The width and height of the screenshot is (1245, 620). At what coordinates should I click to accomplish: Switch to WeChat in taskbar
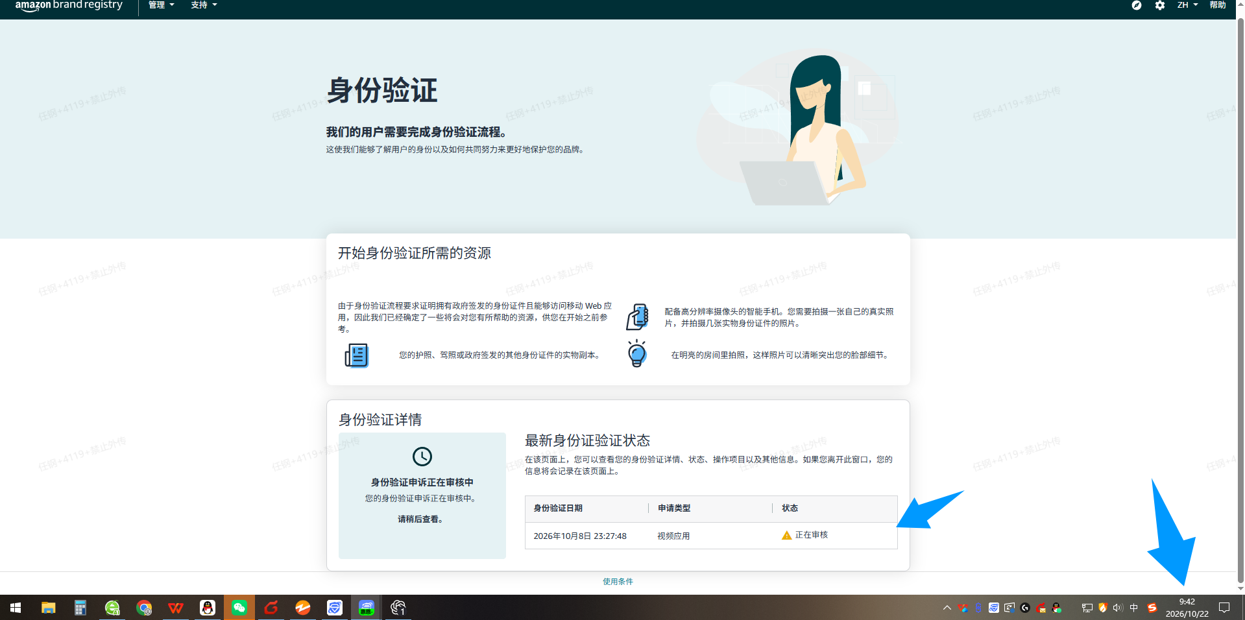239,608
